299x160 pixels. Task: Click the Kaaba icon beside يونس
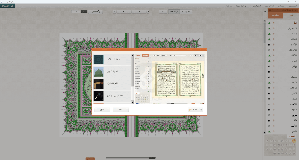coord(269,67)
